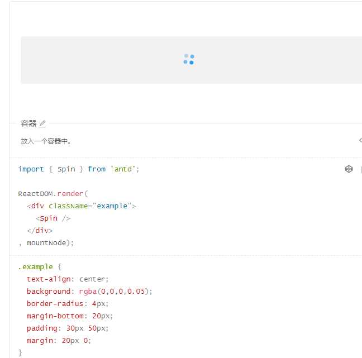The width and height of the screenshot is (362, 358).
Task: Click the blue loading spinner dots
Action: [189, 59]
